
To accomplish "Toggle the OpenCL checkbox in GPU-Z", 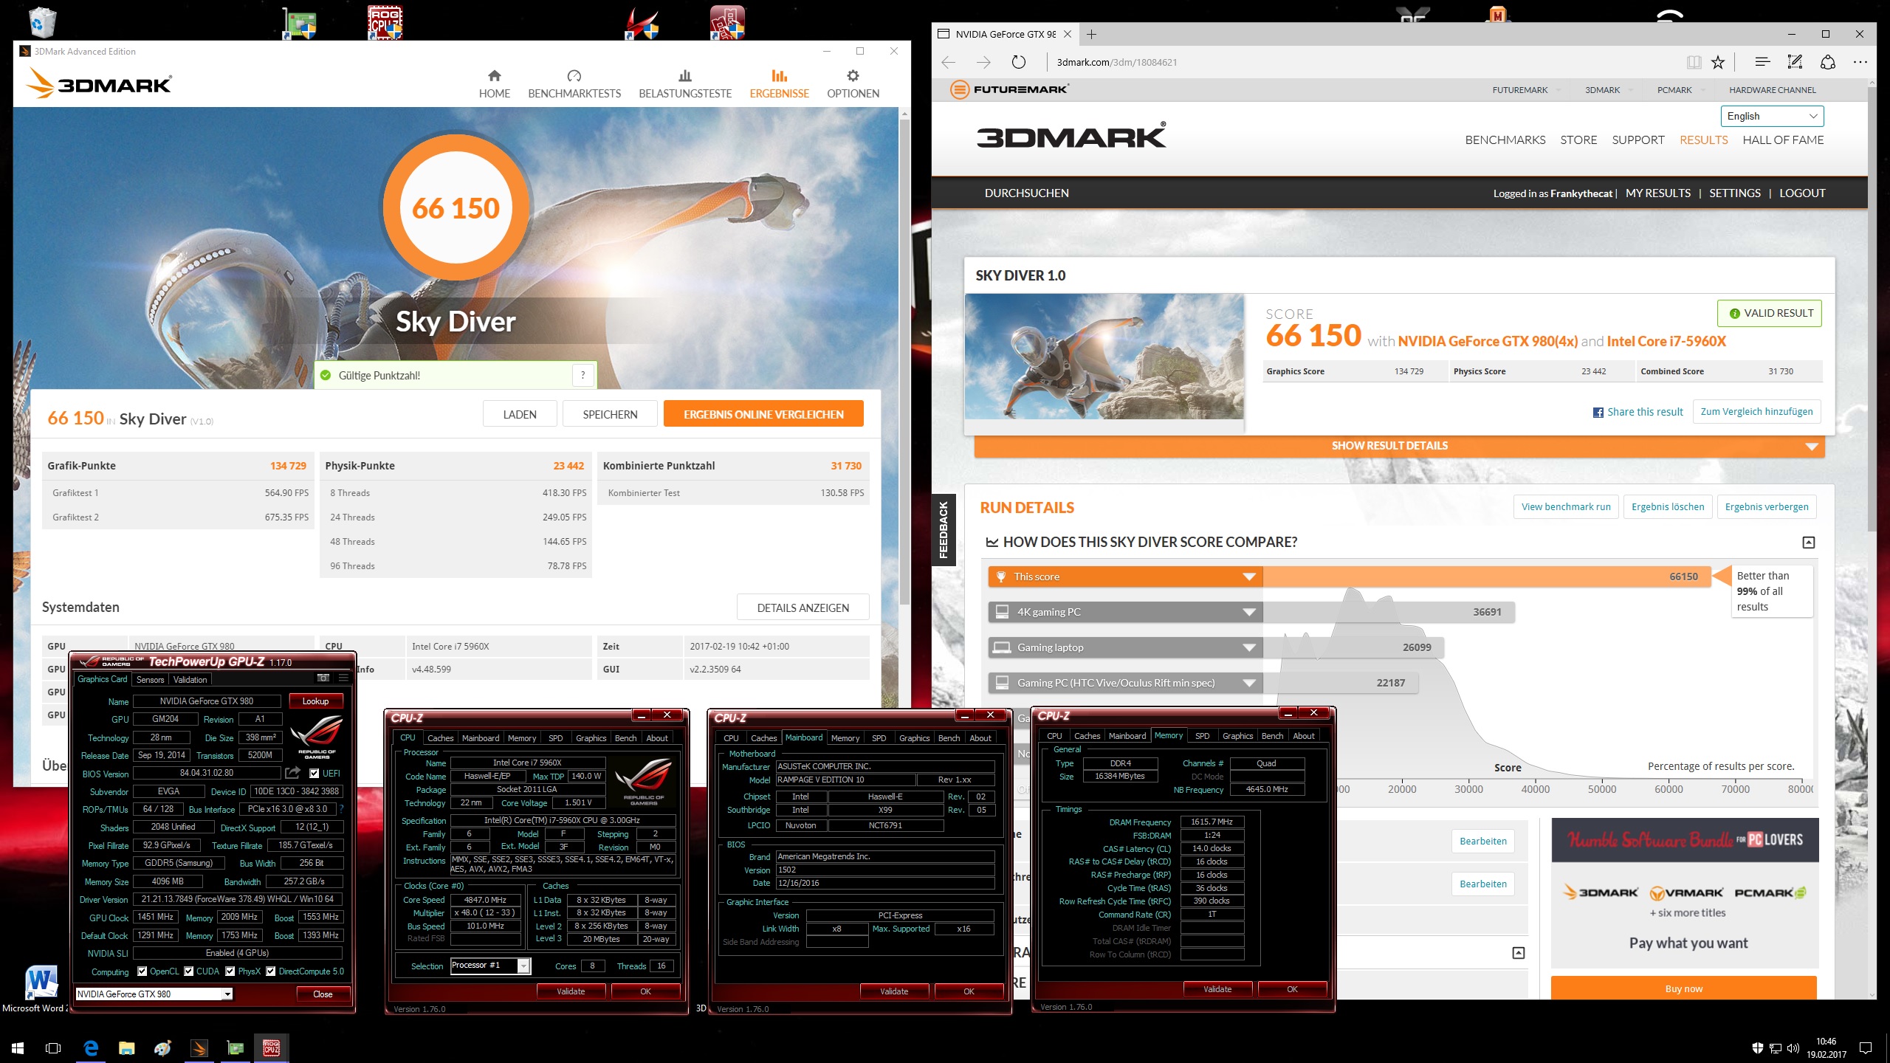I will 142,971.
